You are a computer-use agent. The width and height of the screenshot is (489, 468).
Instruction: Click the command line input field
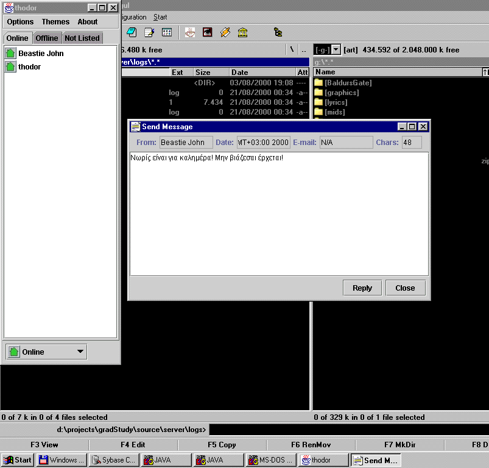coord(349,430)
